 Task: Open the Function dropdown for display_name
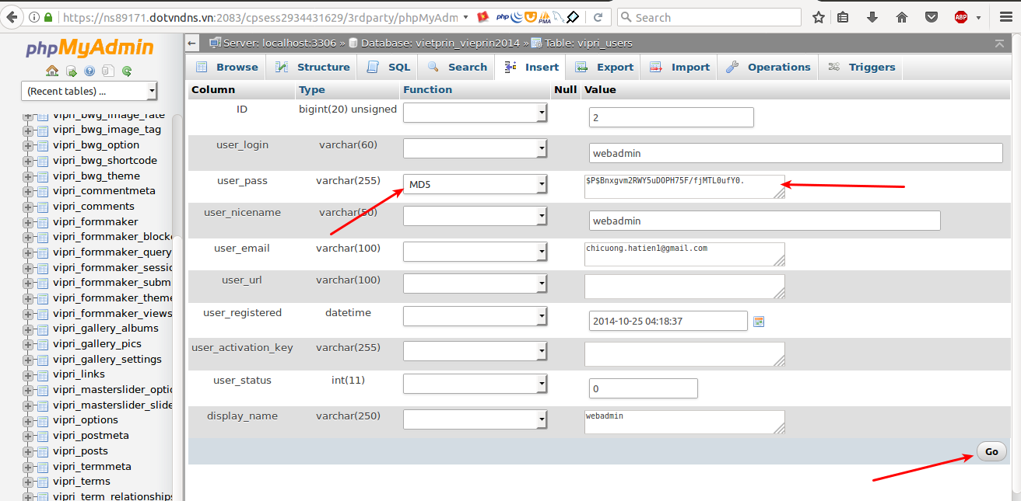tap(475, 419)
